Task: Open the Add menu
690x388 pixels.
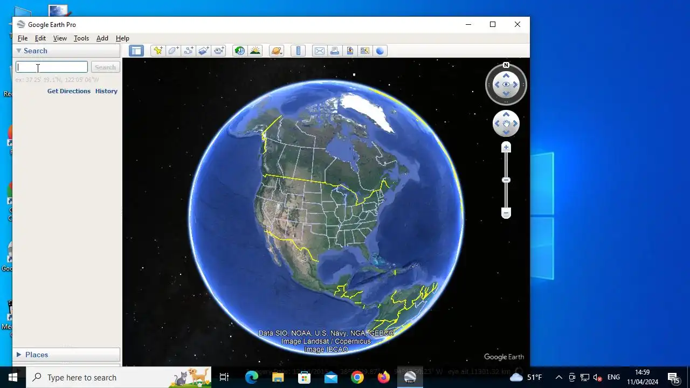Action: (x=102, y=38)
